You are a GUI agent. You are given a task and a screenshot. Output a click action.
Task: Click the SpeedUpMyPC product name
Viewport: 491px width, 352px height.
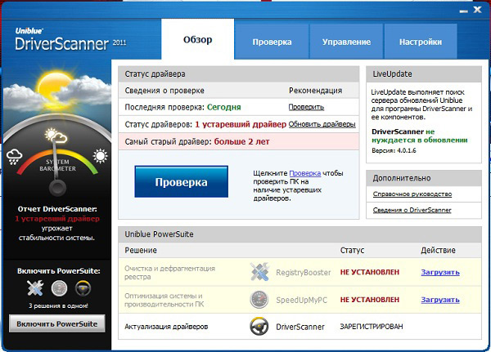click(301, 300)
